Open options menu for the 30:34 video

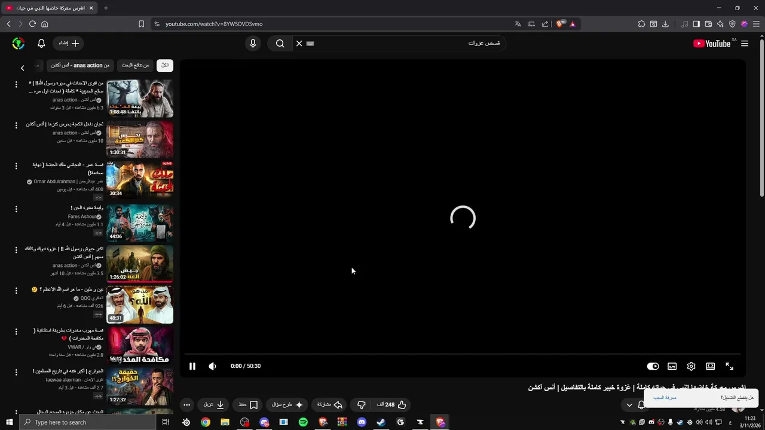click(x=16, y=166)
